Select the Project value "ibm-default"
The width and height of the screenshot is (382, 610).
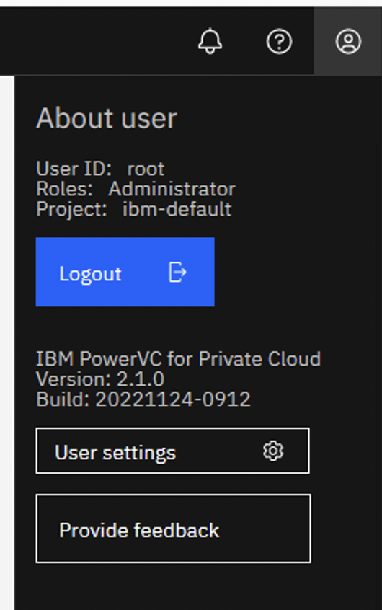pyautogui.click(x=177, y=209)
